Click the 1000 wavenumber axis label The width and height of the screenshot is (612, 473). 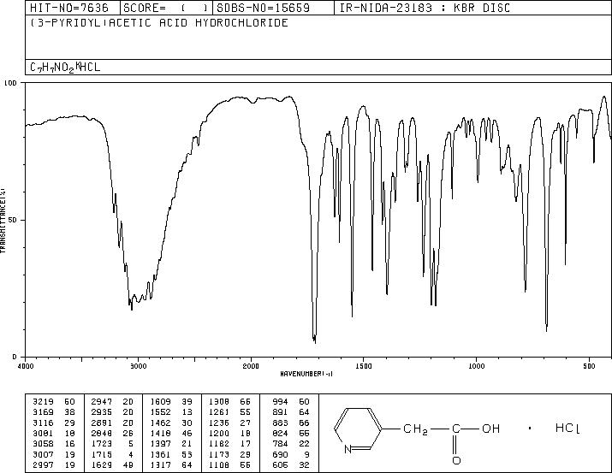477,366
